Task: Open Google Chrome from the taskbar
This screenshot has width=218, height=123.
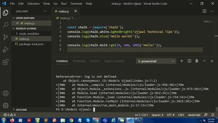Action: 71,120
